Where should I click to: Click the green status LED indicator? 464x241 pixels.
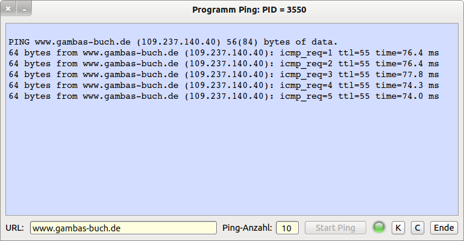pos(379,228)
